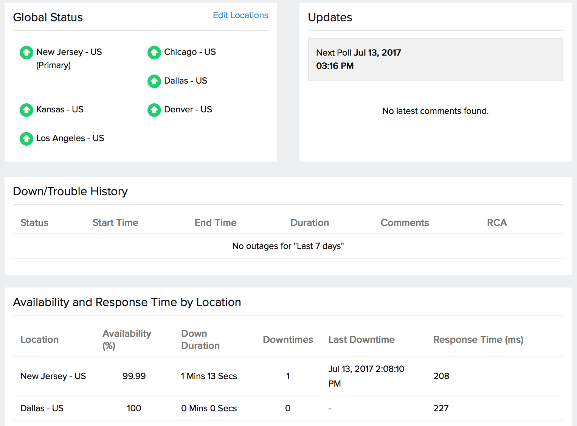The image size is (577, 426).
Task: Open Edit Locations
Action: 240,15
